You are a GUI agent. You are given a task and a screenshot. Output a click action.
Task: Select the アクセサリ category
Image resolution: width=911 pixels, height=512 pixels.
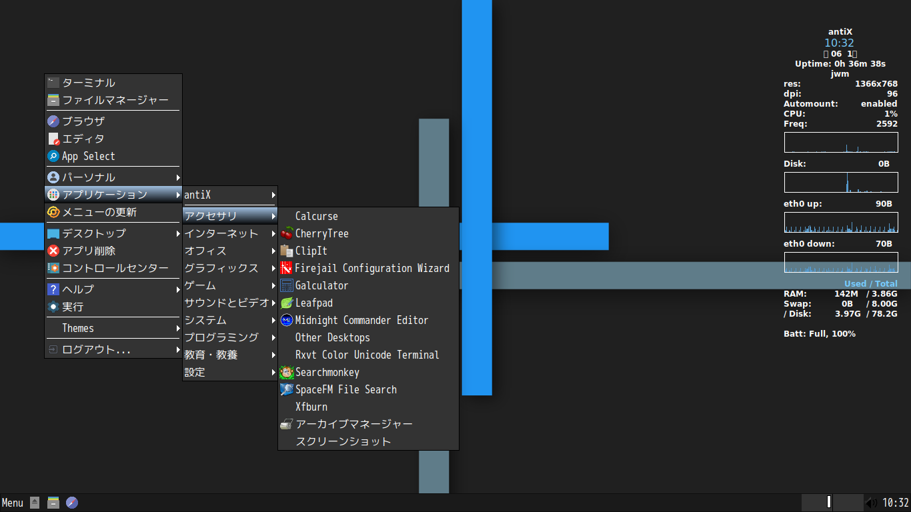tap(230, 216)
